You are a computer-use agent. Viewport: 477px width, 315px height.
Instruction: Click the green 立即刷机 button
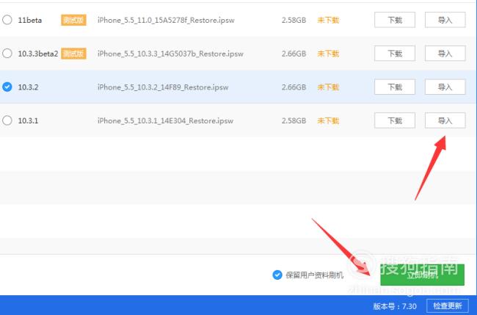[422, 275]
